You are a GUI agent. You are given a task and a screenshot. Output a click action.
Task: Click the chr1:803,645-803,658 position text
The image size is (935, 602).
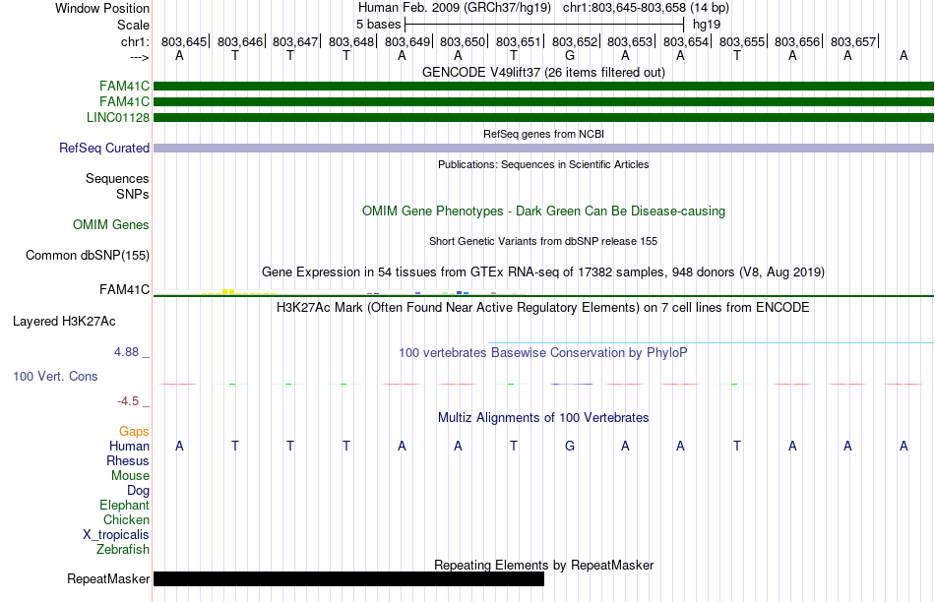(x=646, y=8)
